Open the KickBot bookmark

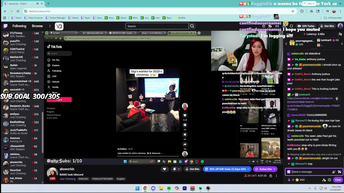pos(180,18)
